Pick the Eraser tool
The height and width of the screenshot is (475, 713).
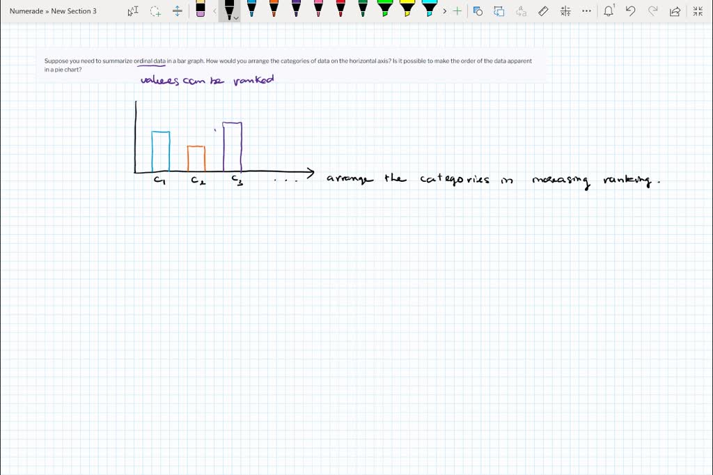(x=201, y=8)
